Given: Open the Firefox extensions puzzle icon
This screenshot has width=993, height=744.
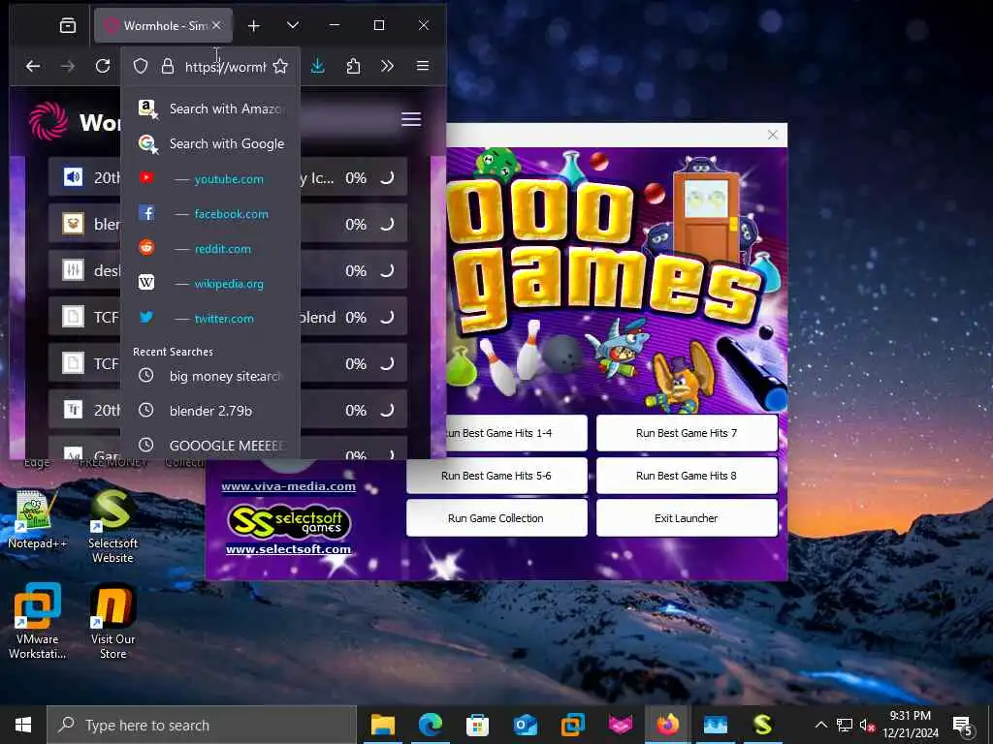Looking at the screenshot, I should (353, 66).
